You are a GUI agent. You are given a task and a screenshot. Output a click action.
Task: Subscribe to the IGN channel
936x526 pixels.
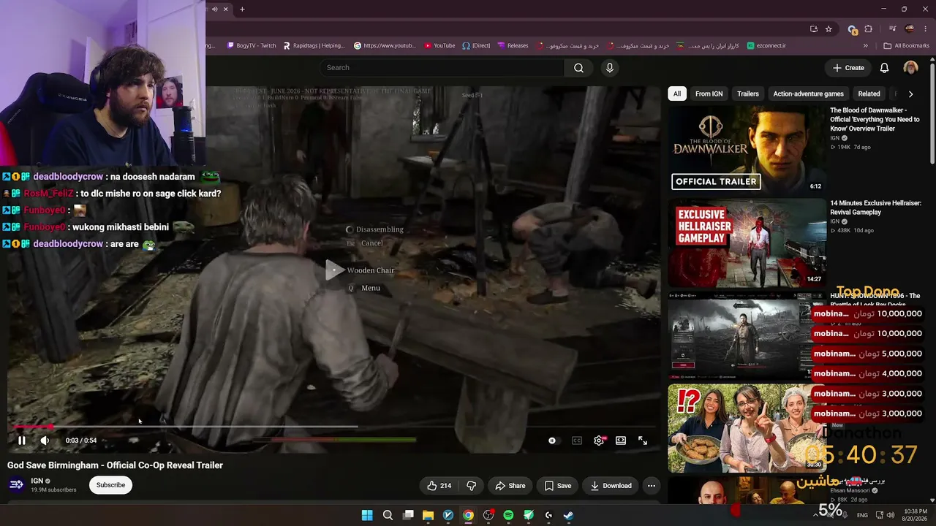pos(111,485)
